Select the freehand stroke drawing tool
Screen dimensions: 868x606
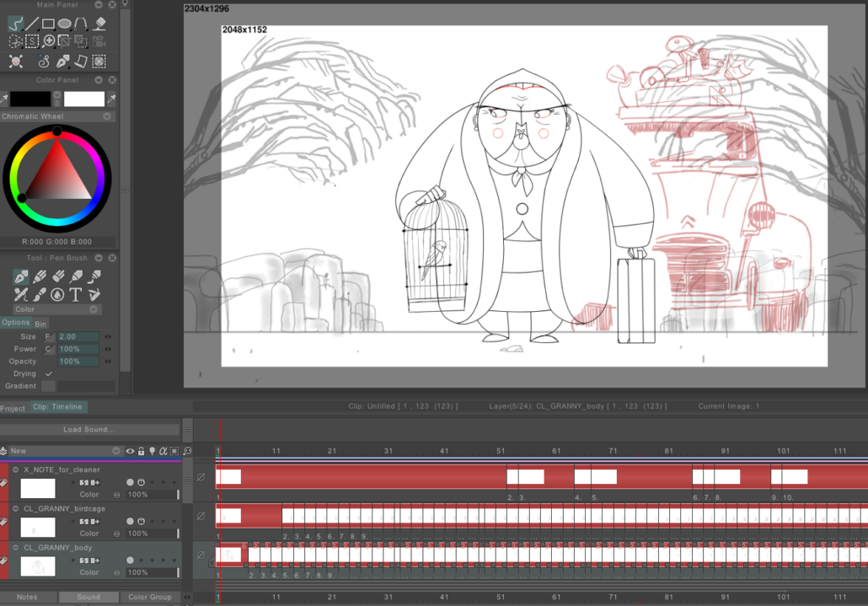[15, 24]
